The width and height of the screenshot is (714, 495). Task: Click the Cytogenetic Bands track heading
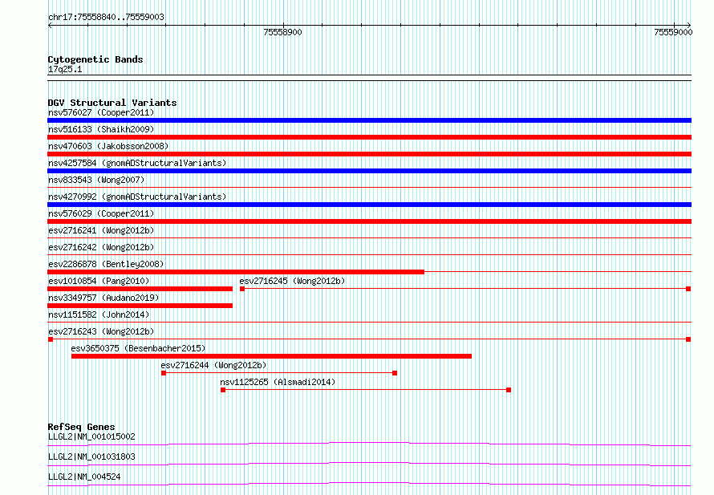[95, 59]
